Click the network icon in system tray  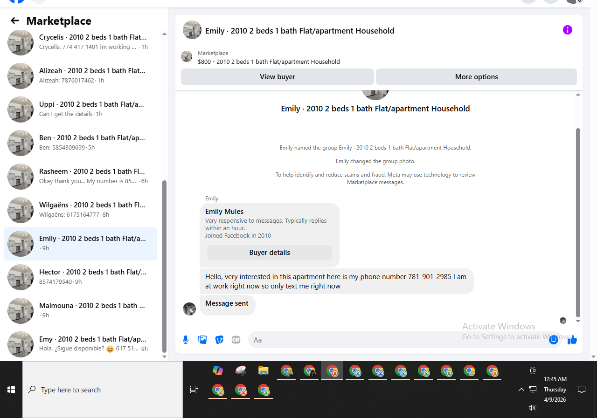pos(533,390)
